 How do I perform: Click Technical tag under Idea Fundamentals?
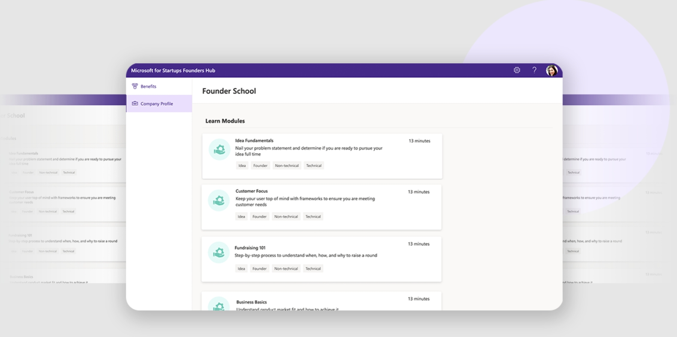[314, 166]
